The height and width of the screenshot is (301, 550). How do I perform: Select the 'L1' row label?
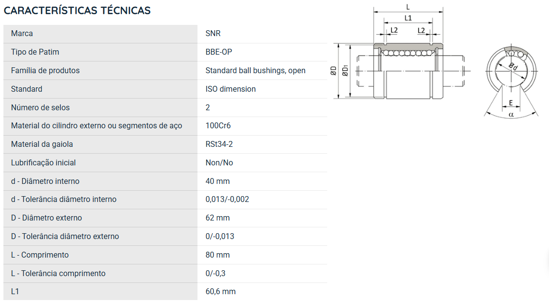15,292
